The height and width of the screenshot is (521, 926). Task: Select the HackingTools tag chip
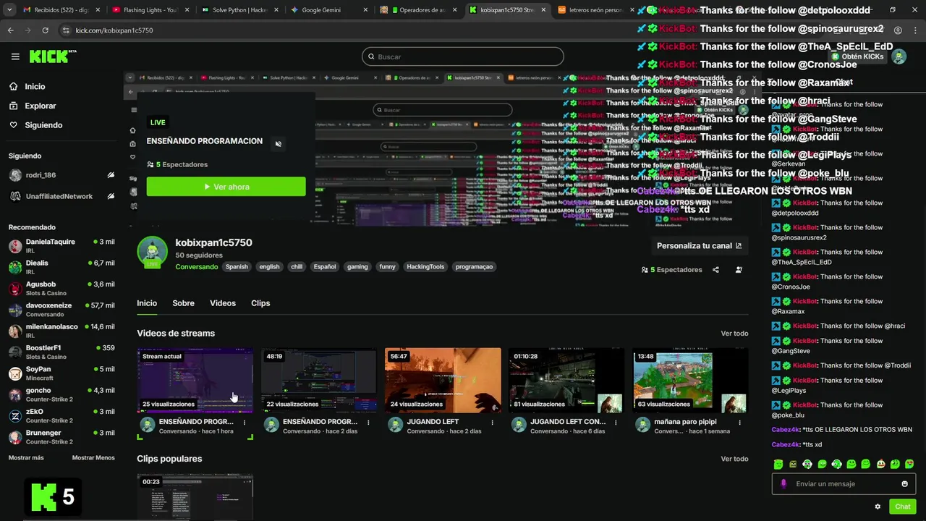(x=425, y=267)
